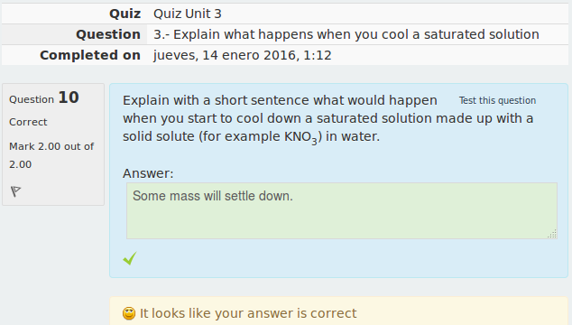Flag question 10 with the flag icon
Screen dimensions: 572x325
15,191
